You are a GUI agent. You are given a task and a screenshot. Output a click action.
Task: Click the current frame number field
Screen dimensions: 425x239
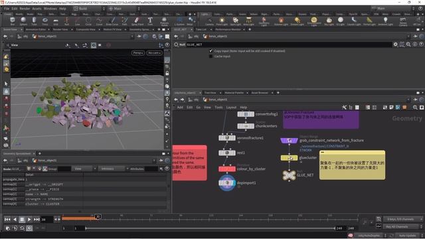(46, 220)
